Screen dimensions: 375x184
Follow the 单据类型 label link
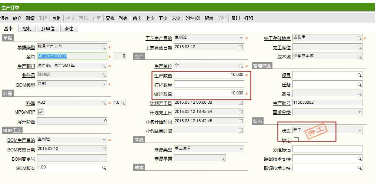point(26,48)
